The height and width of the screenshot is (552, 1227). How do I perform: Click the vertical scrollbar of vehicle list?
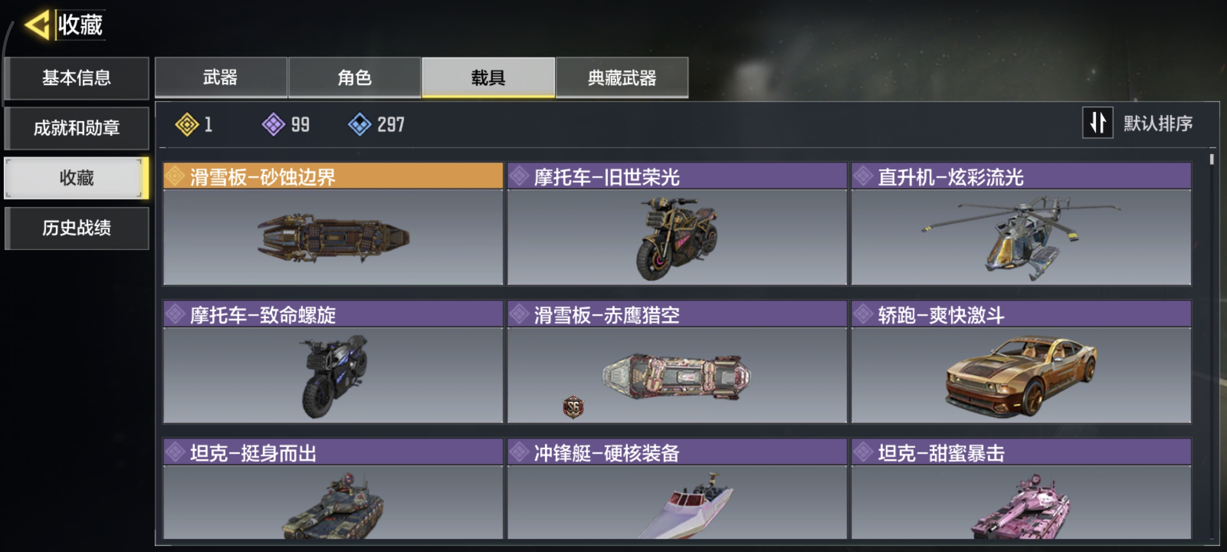tap(1212, 347)
